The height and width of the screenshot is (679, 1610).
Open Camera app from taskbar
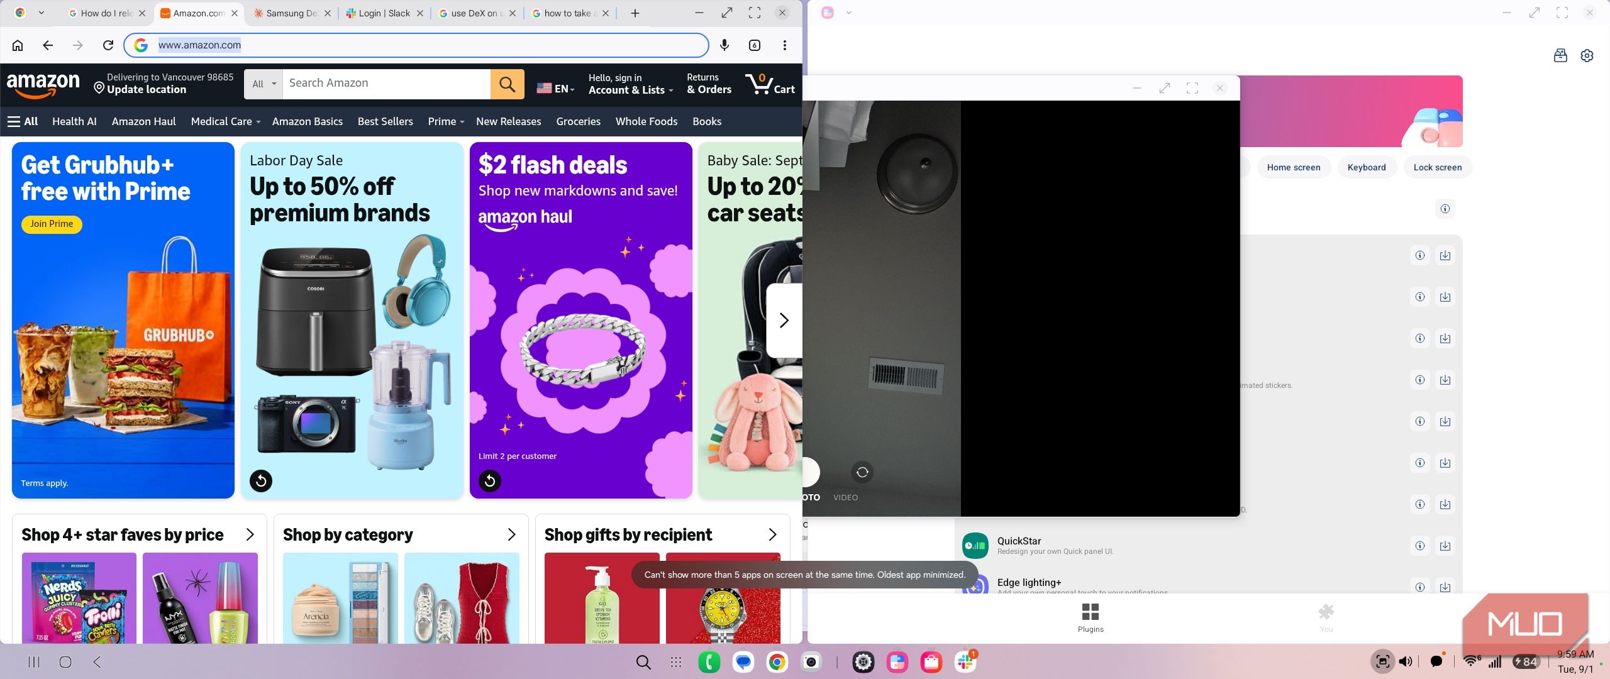(811, 662)
